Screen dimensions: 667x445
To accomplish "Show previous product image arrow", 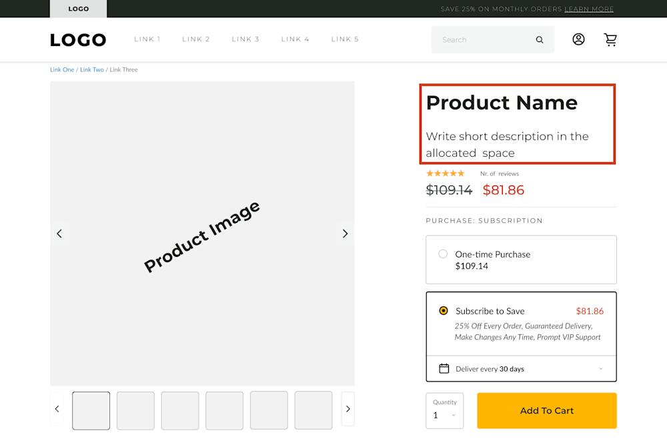I will click(x=59, y=234).
